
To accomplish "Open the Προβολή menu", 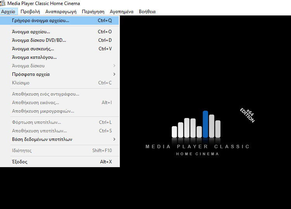I will pyautogui.click(x=30, y=12).
